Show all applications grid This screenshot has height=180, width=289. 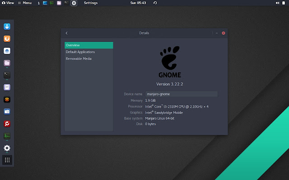coord(7,160)
